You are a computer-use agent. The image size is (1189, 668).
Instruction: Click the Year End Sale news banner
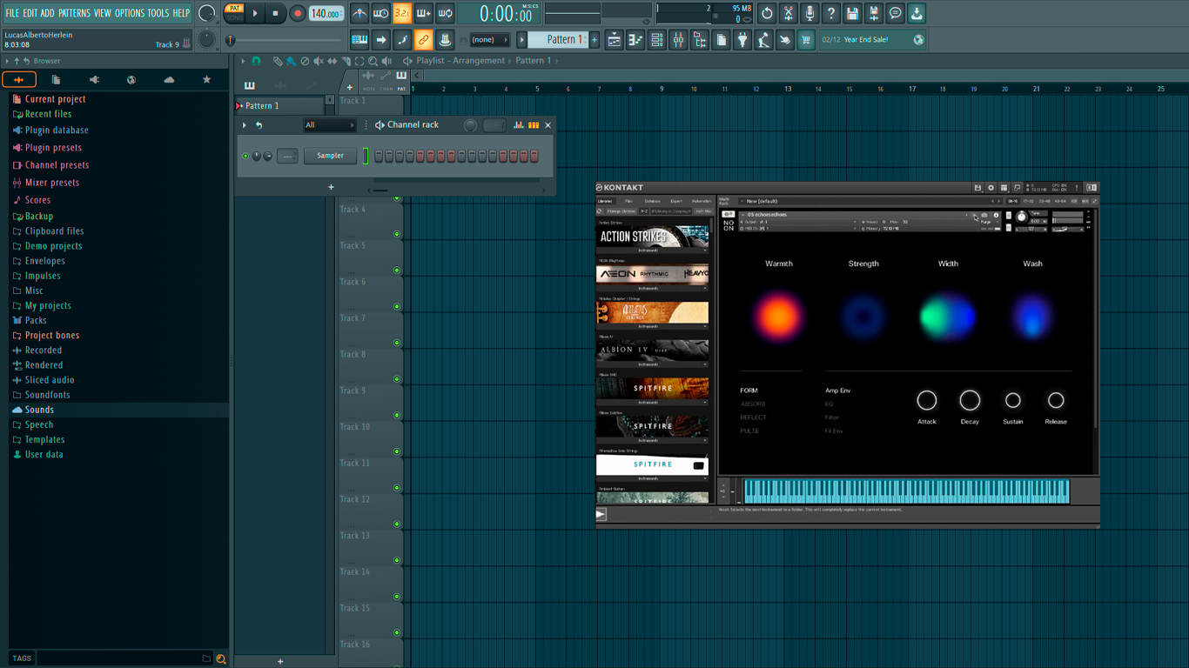872,40
